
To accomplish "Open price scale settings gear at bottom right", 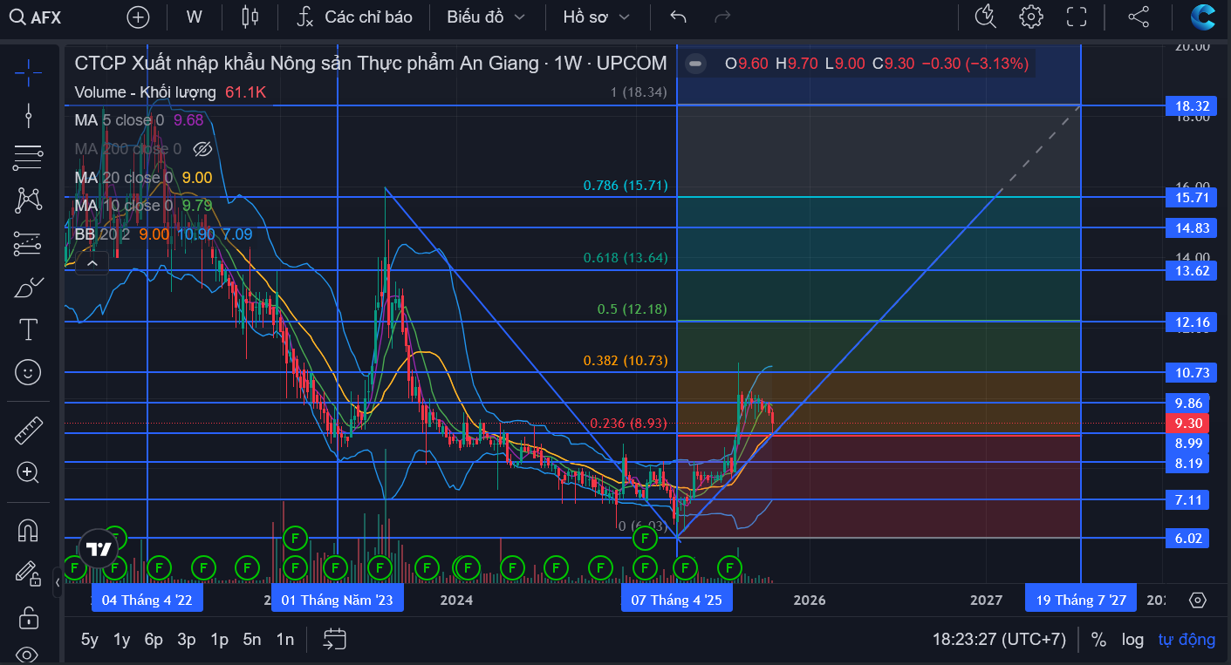I will click(x=1197, y=600).
